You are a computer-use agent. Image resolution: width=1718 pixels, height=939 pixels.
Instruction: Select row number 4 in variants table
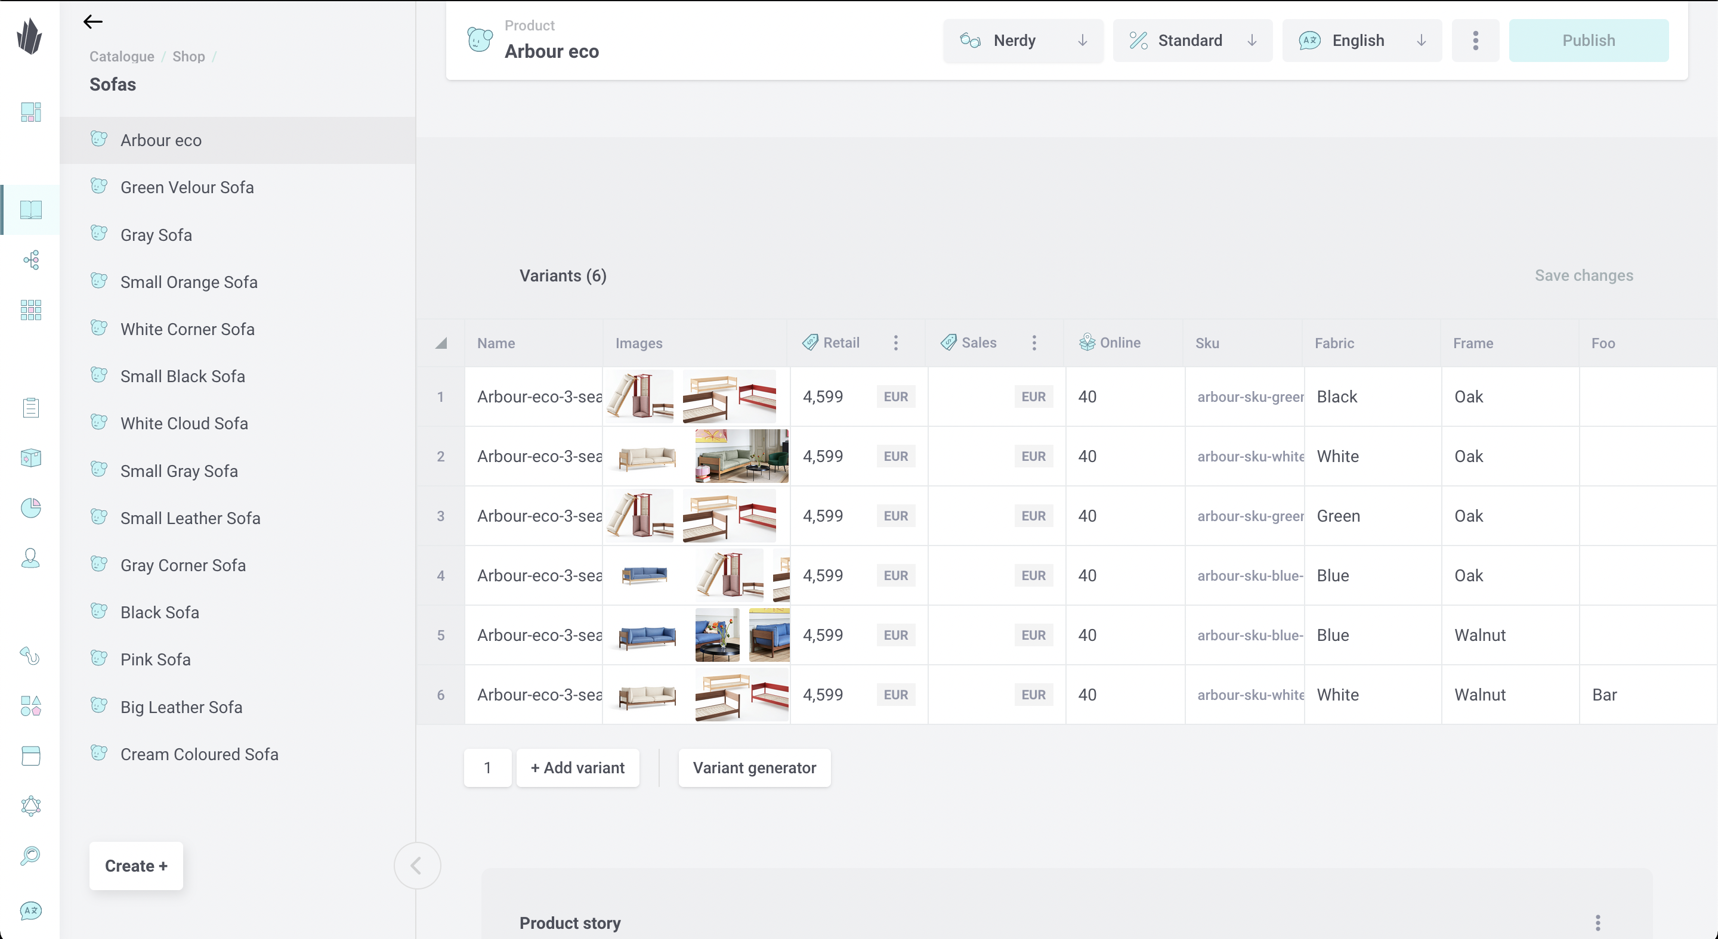click(441, 575)
